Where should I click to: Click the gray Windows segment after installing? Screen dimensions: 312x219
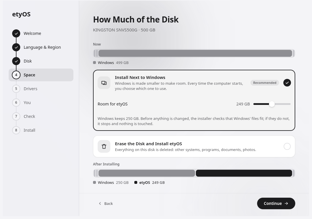[147, 173]
